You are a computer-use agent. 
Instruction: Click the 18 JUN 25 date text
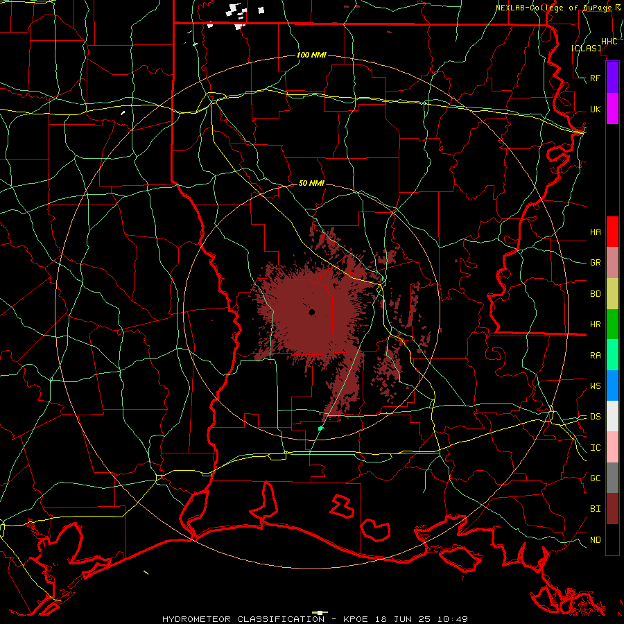coord(402,619)
